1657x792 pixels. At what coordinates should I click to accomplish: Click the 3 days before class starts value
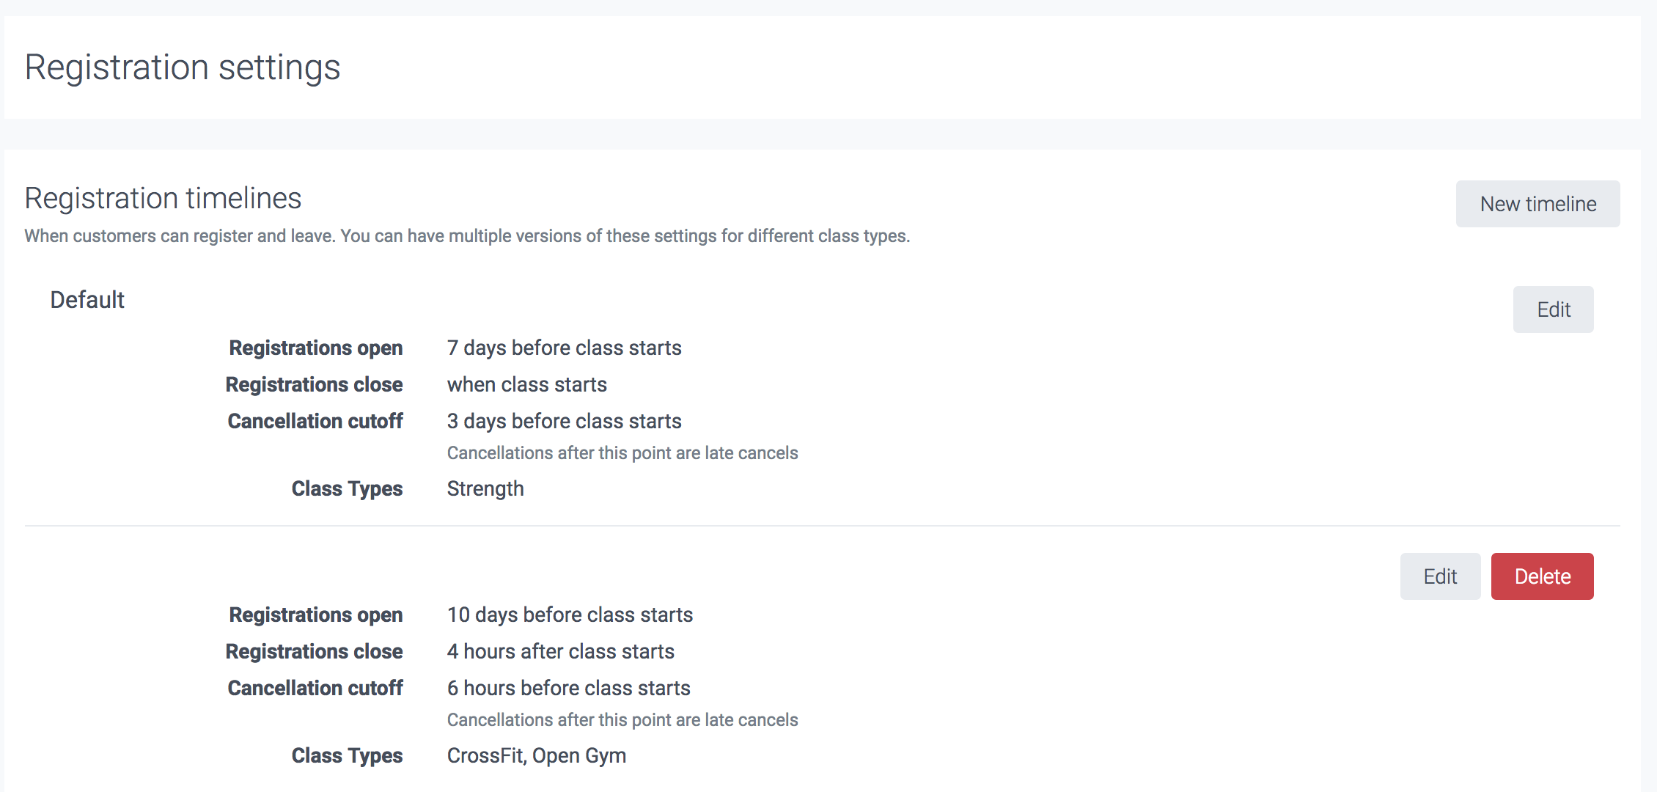pyautogui.click(x=564, y=421)
